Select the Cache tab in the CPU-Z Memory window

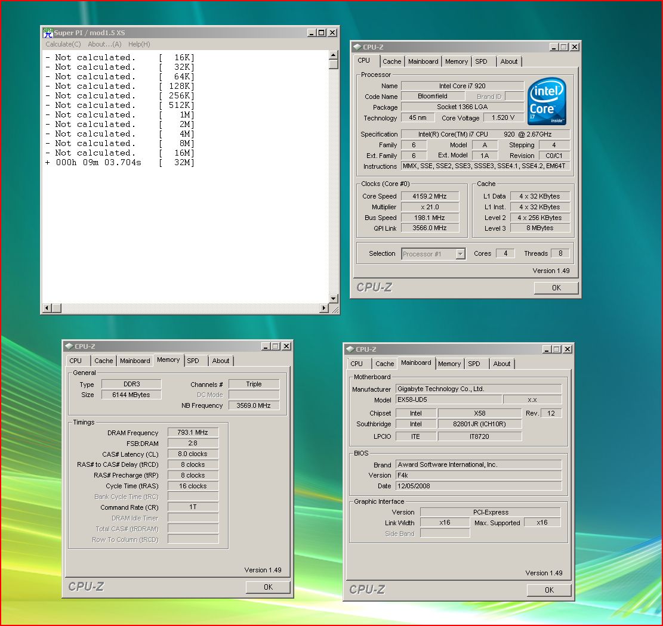[104, 361]
